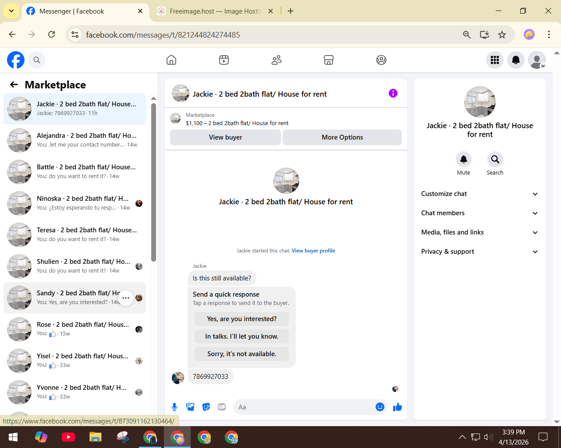The height and width of the screenshot is (448, 561).
Task: Open Chrome tab search dropdown
Action: pyautogui.click(x=11, y=11)
